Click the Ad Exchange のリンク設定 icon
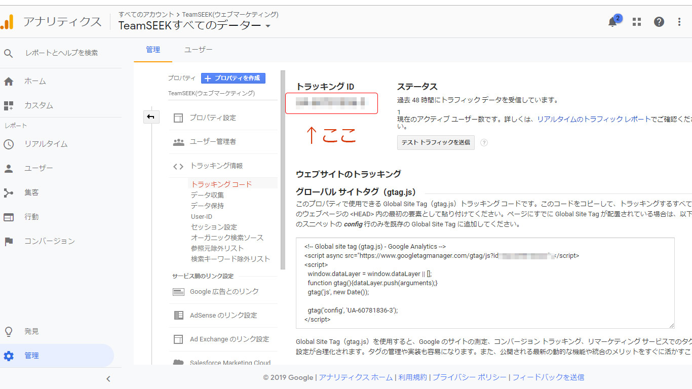Screen dimensions: 692x389 [x=178, y=339]
